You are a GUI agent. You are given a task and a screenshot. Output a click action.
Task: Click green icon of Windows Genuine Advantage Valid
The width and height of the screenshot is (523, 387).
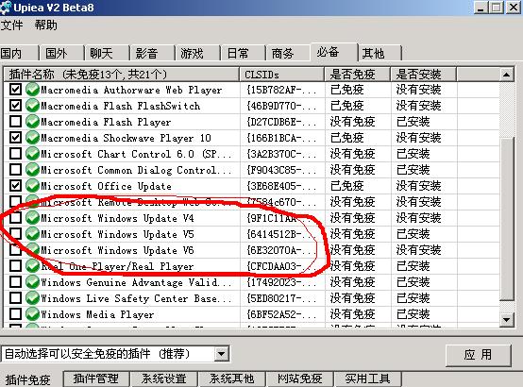click(32, 282)
